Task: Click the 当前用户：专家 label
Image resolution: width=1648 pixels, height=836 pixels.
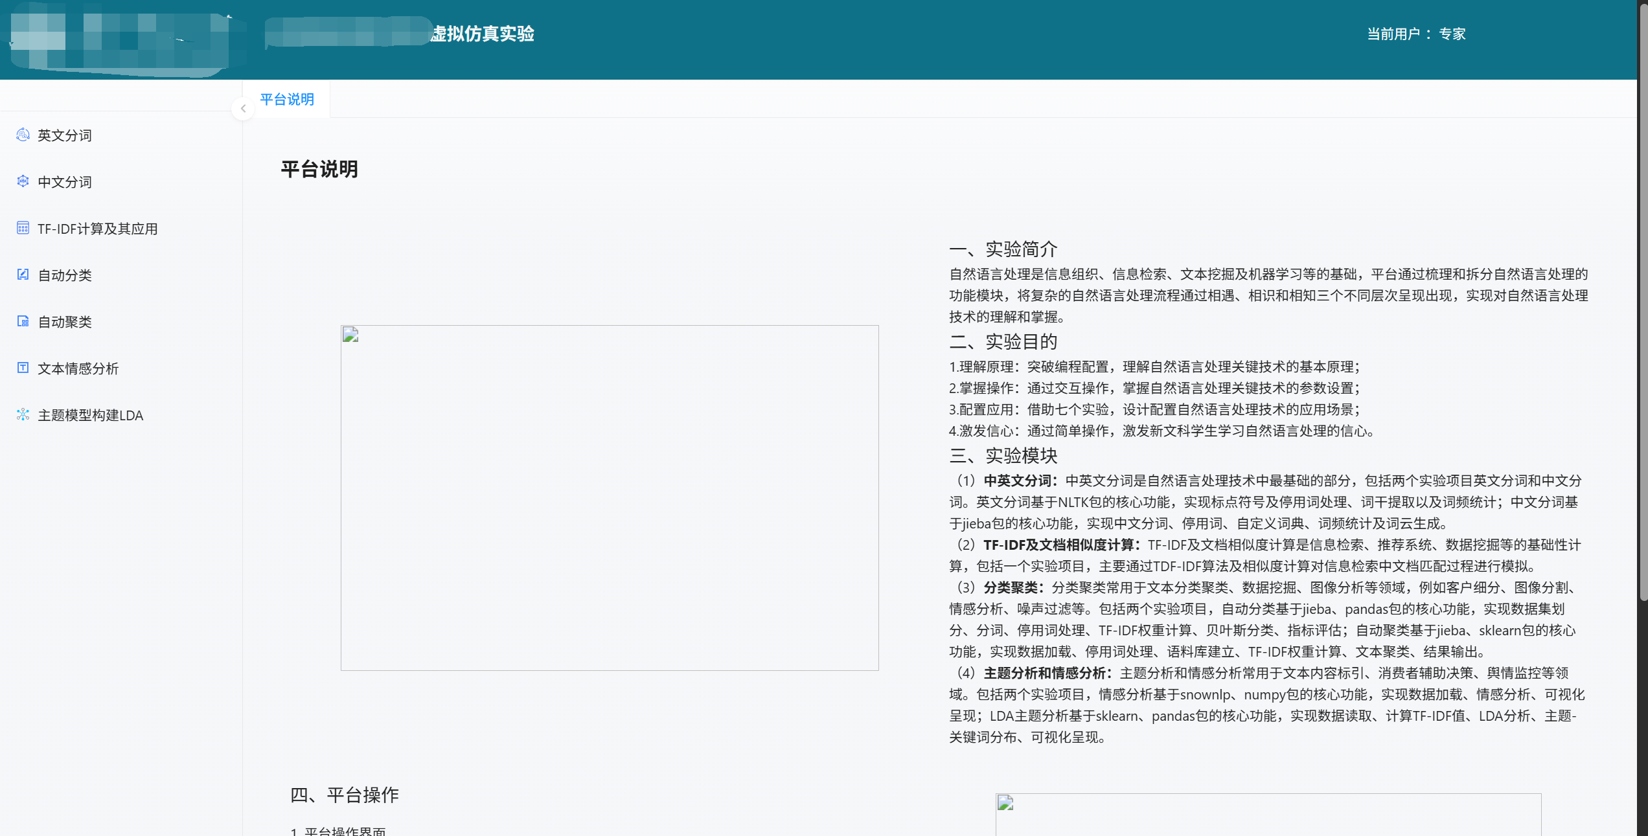Action: [x=1416, y=34]
